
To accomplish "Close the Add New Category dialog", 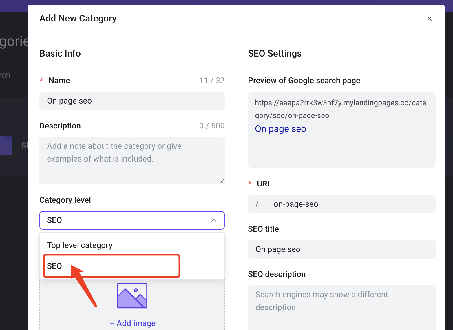I will click(x=430, y=19).
